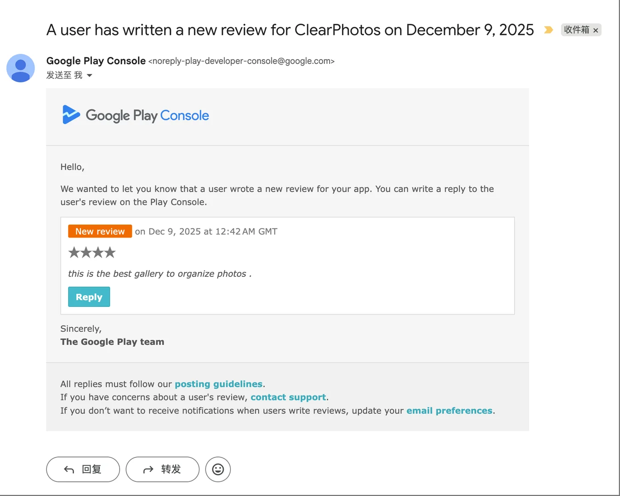Screen dimensions: 620x496
Task: Click the email subject heading text
Action: point(290,30)
